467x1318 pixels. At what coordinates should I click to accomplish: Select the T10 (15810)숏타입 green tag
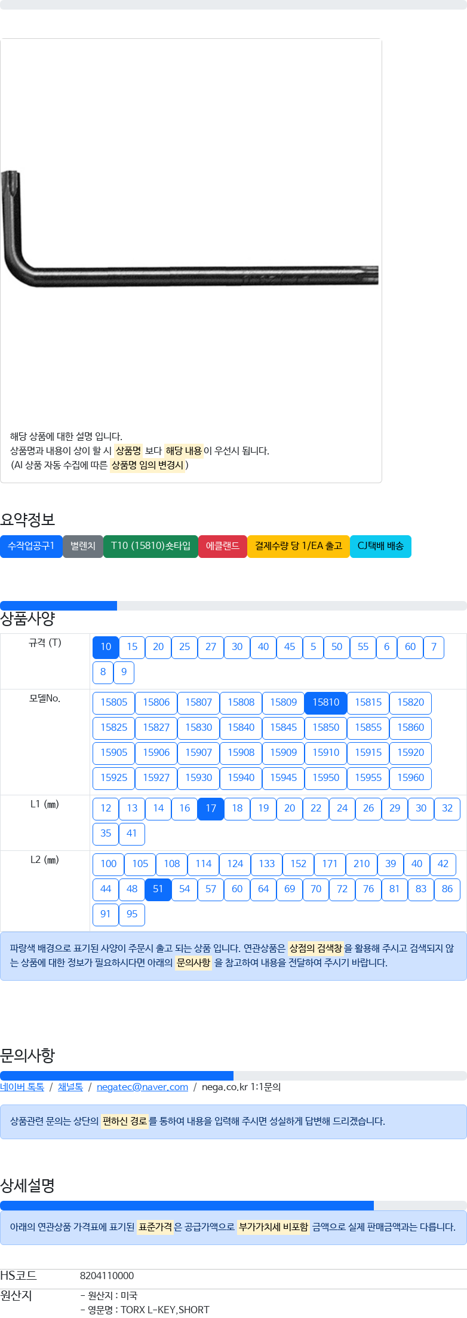(150, 546)
